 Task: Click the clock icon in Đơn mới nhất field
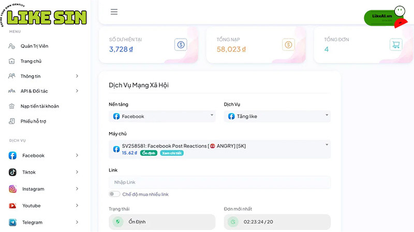pos(233,222)
